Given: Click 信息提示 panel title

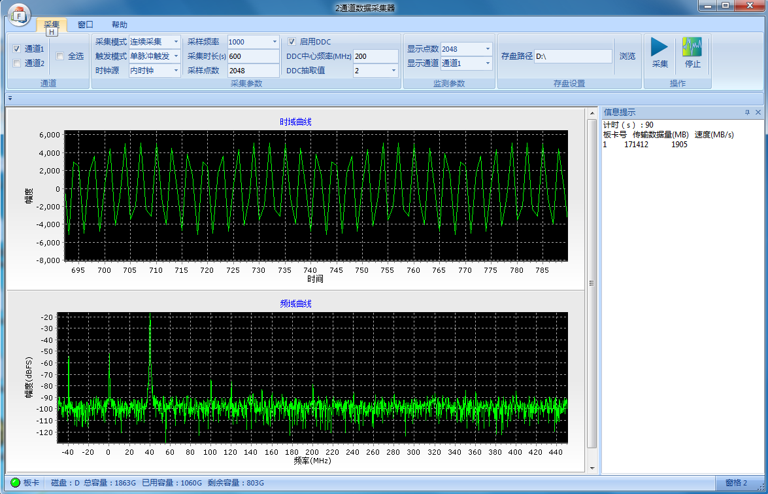Looking at the screenshot, I should [x=619, y=113].
